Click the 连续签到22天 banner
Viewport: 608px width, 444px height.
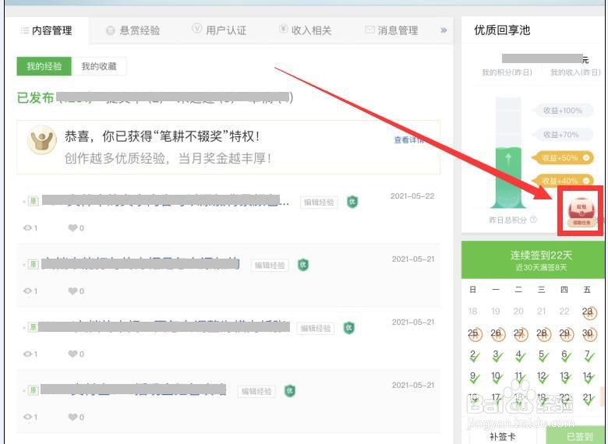[x=533, y=259]
